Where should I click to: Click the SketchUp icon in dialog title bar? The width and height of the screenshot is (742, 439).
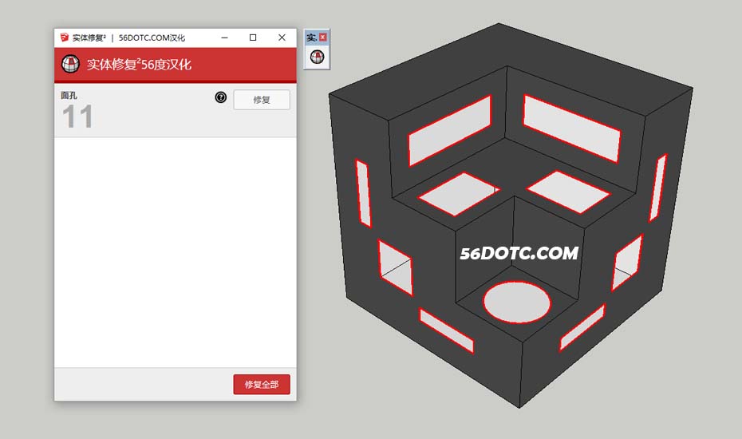(64, 38)
